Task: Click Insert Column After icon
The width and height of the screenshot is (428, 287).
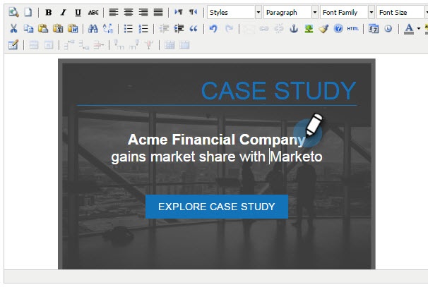Action: pyautogui.click(x=133, y=44)
